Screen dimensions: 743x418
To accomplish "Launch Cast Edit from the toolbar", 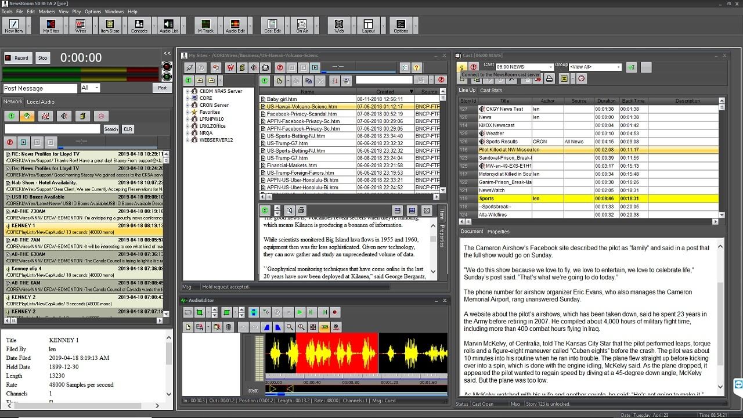I will pos(272,26).
